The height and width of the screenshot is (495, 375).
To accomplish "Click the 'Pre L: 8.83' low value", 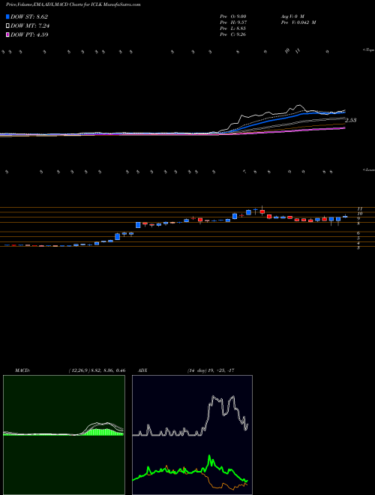I will [233, 28].
